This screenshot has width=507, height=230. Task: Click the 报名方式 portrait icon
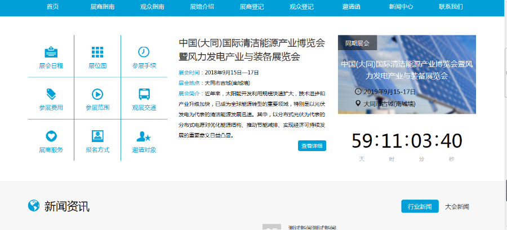97,136
